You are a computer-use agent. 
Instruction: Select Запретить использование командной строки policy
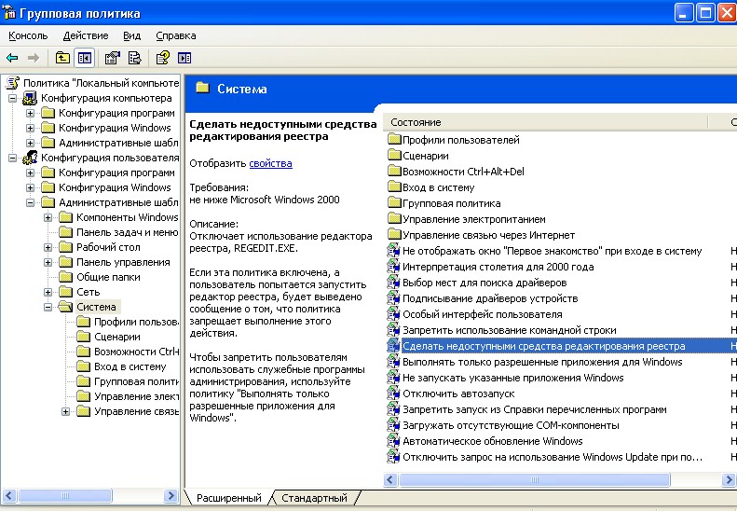click(509, 330)
